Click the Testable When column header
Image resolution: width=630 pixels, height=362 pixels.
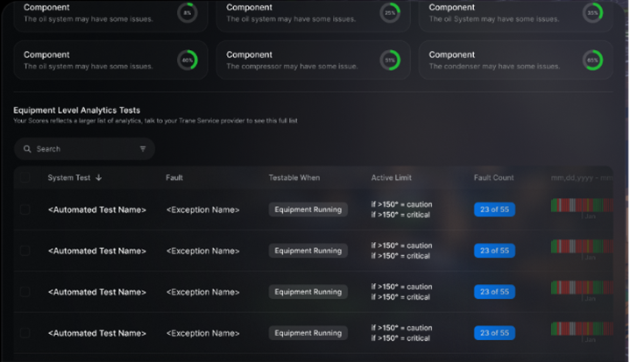tap(294, 178)
